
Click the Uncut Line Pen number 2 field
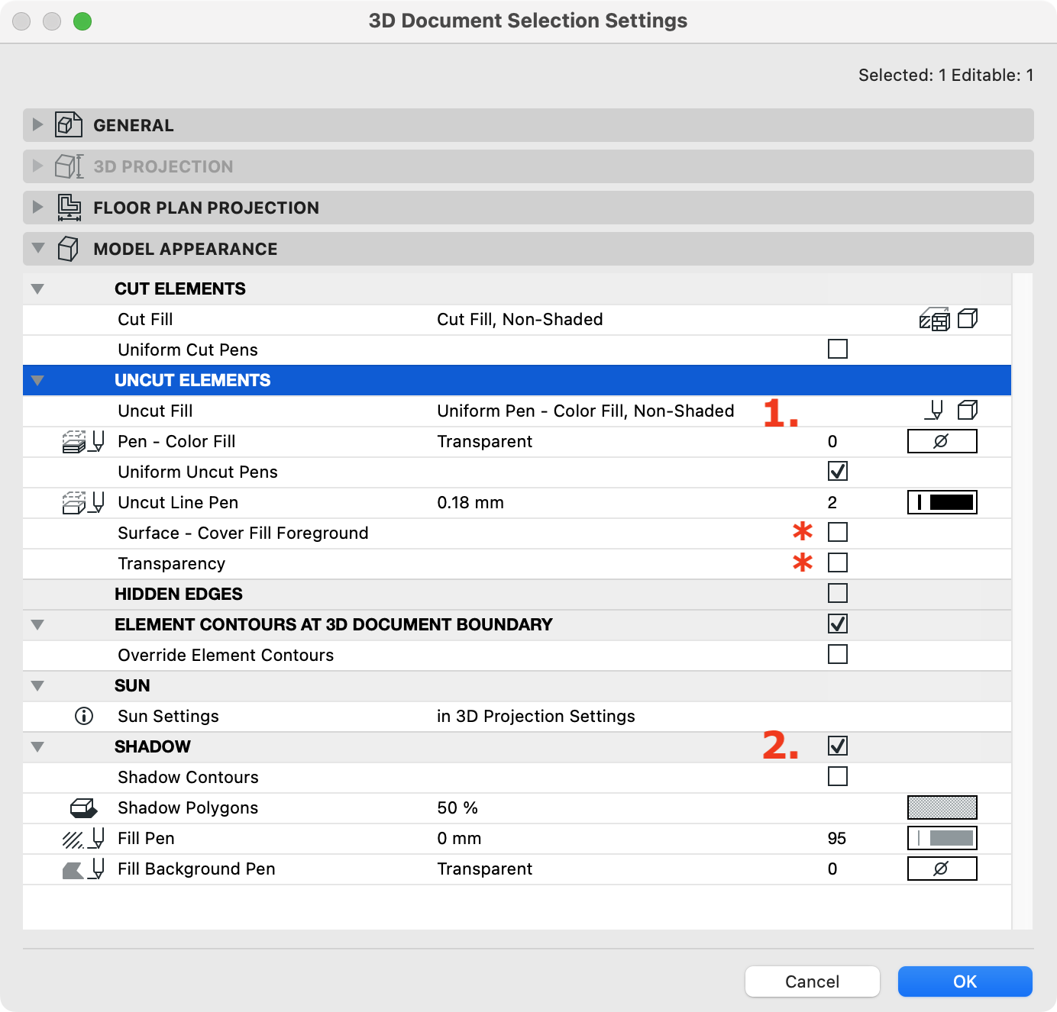tap(832, 502)
